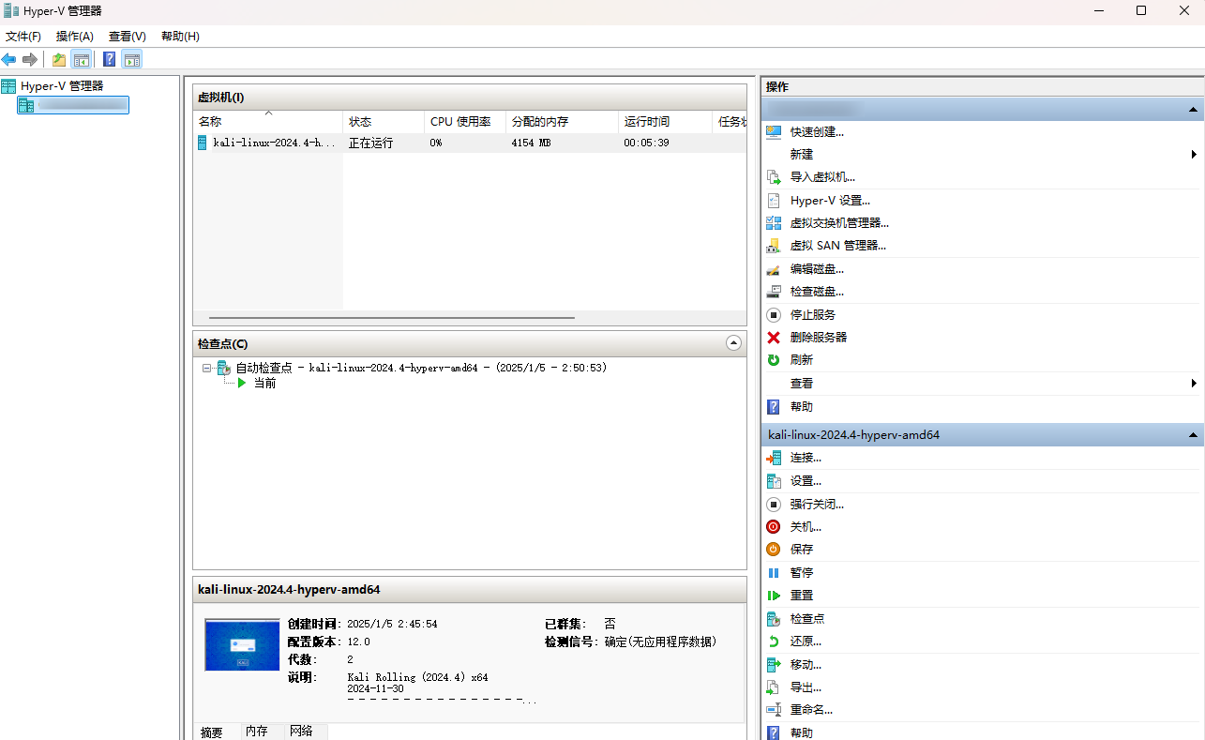This screenshot has height=740, width=1205.
Task: Switch to the 网络 tab
Action: click(301, 732)
